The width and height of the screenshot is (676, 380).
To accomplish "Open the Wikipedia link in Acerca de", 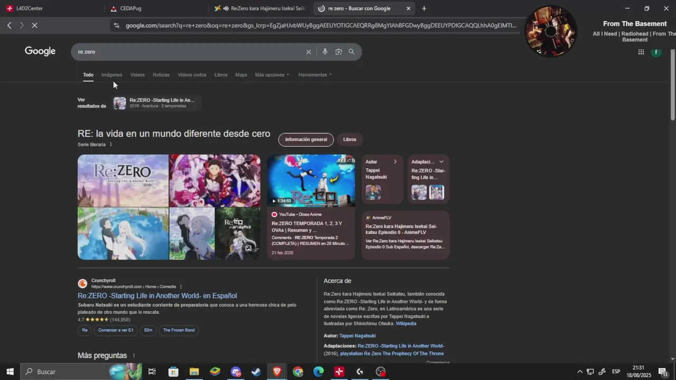I will [x=406, y=324].
